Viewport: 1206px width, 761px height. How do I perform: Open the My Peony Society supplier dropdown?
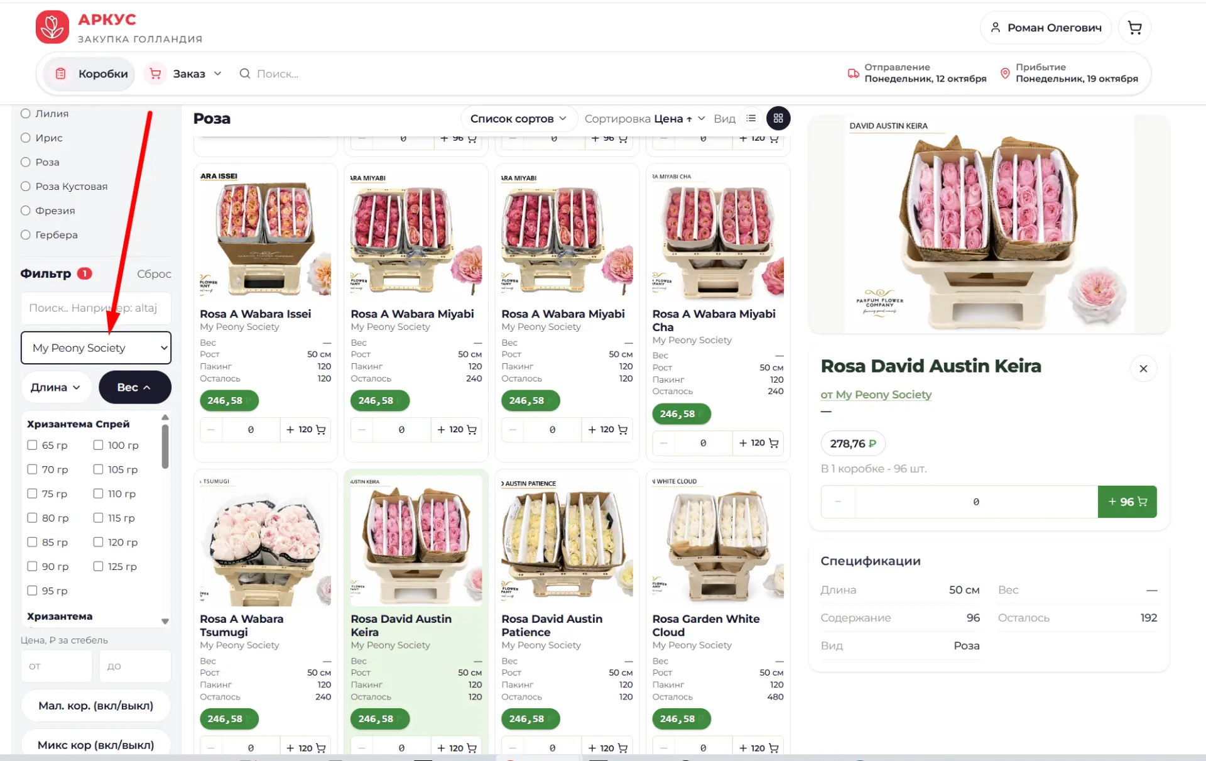tap(96, 348)
